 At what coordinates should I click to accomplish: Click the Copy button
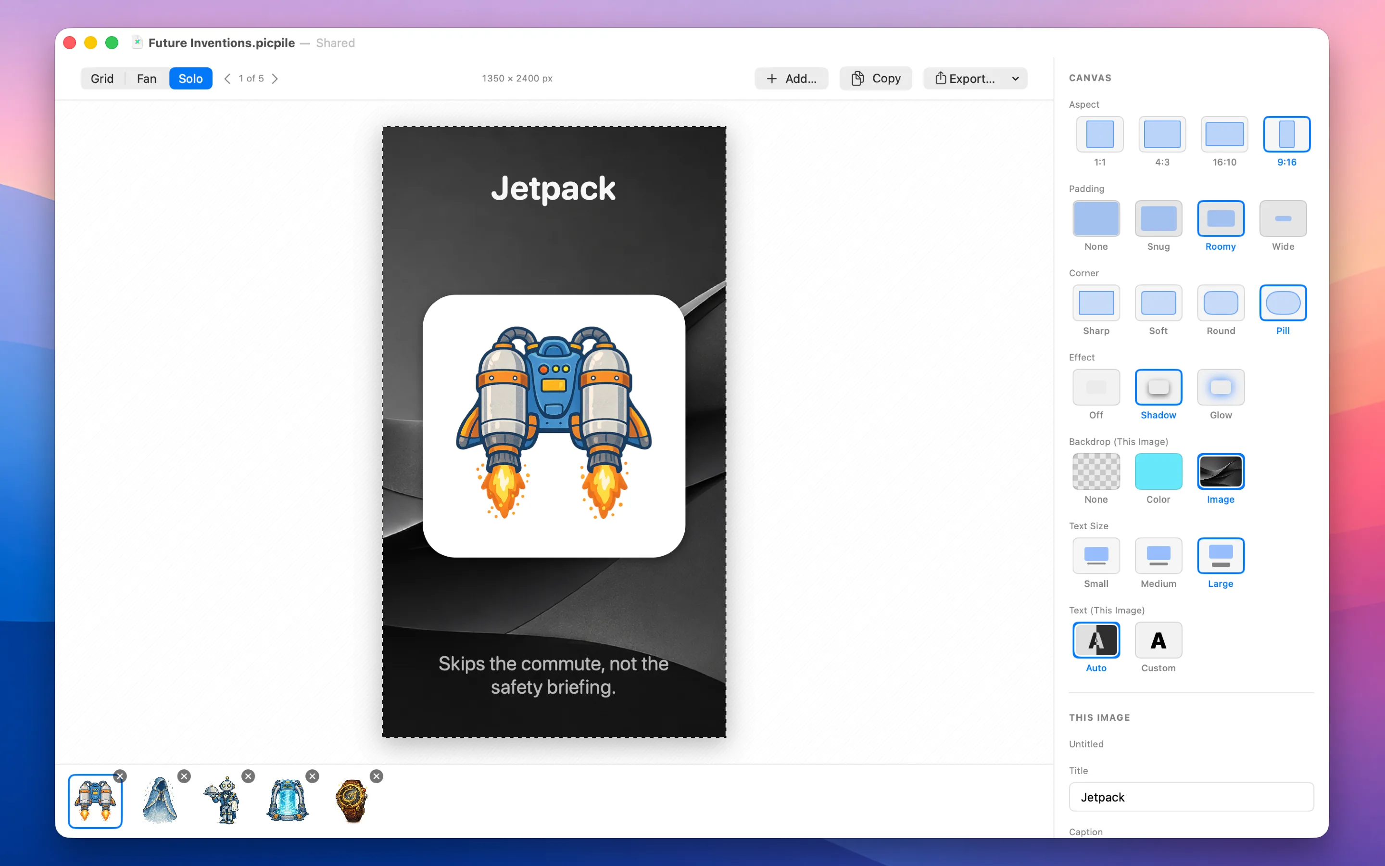(876, 78)
